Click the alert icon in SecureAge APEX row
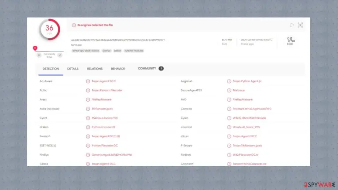Screen dimensions: 338x190 pos(229,91)
